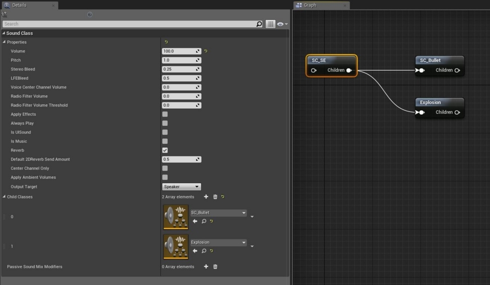
Task: Enable the Is Music checkbox
Action: tap(165, 141)
